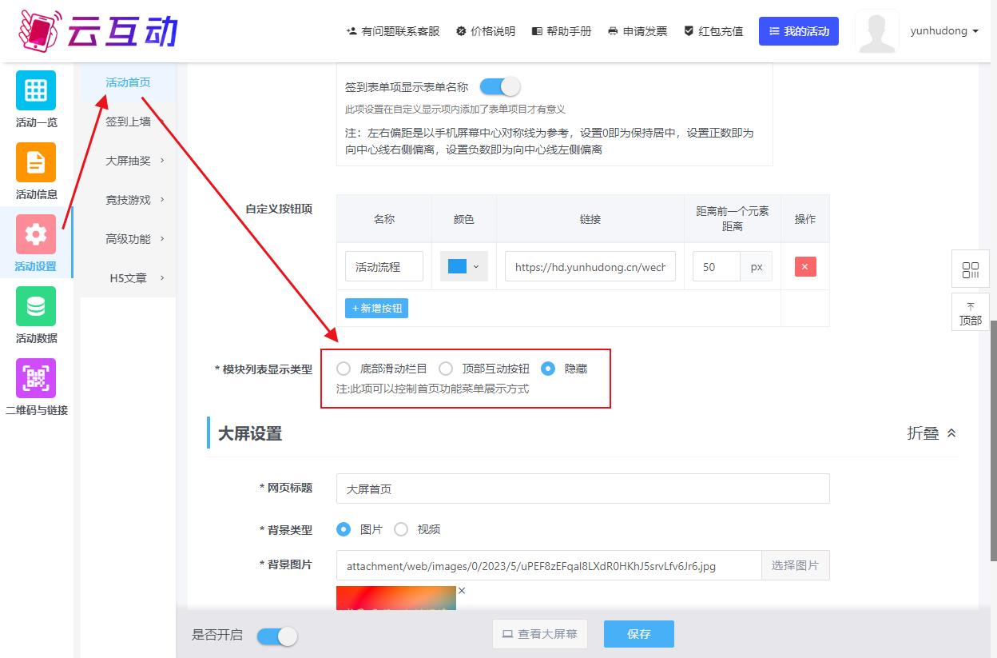Open the 活动首页 menu item
The height and width of the screenshot is (658, 997).
(128, 82)
